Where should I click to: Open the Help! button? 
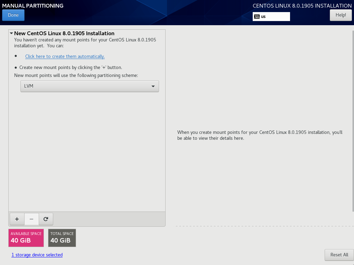341,15
